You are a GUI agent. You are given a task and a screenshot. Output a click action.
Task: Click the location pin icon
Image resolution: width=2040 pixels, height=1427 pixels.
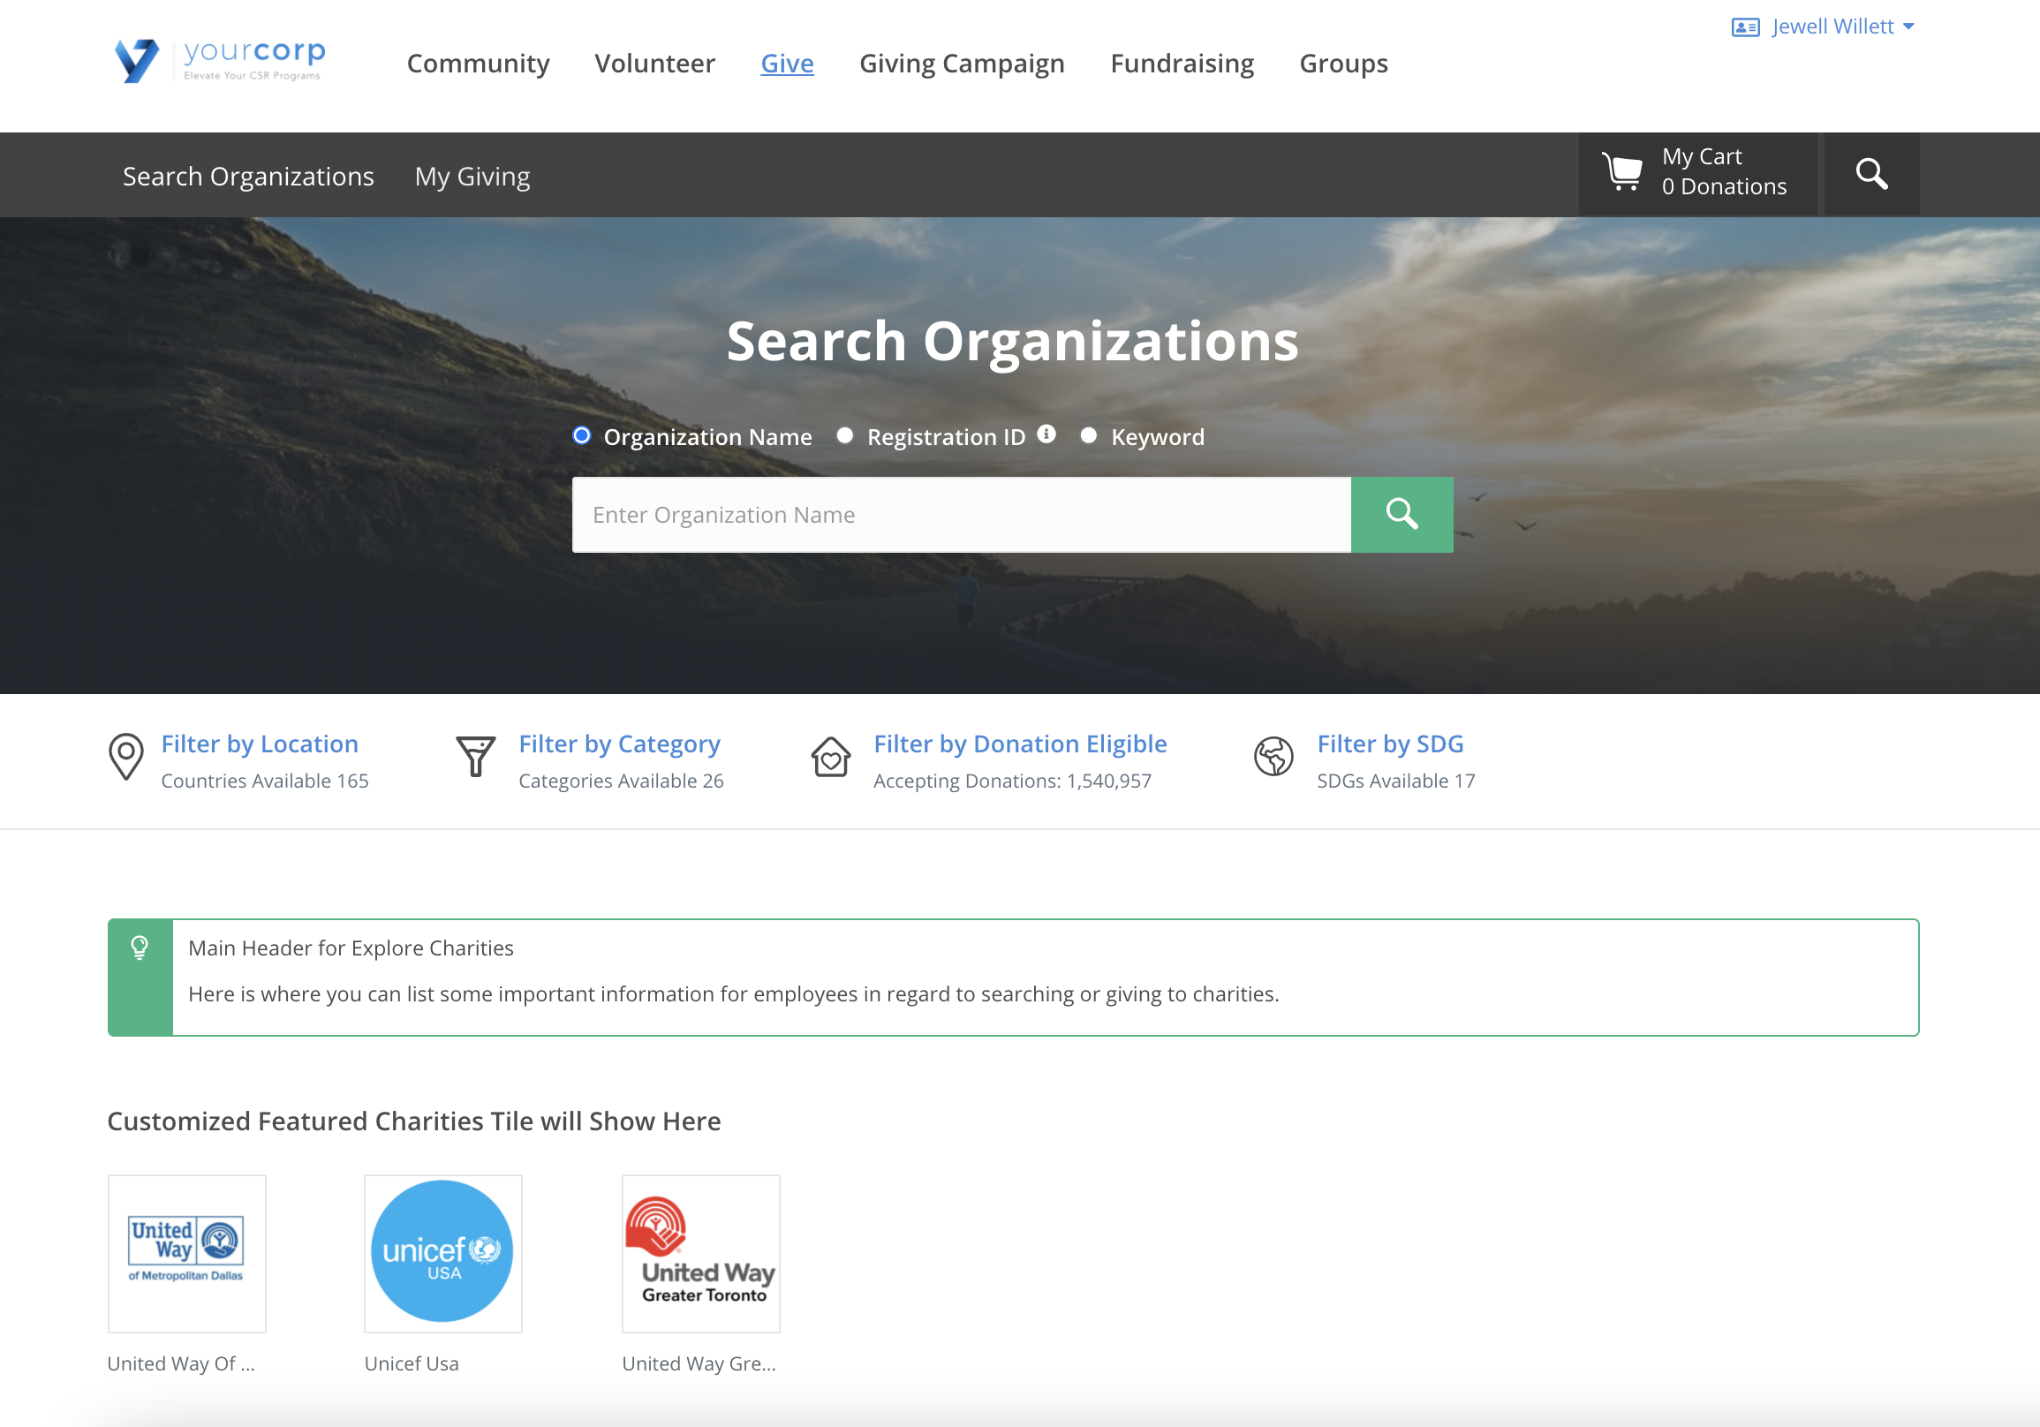[126, 756]
